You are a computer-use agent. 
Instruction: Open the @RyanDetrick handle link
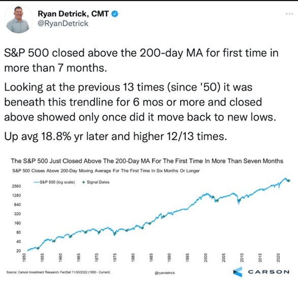coord(63,23)
